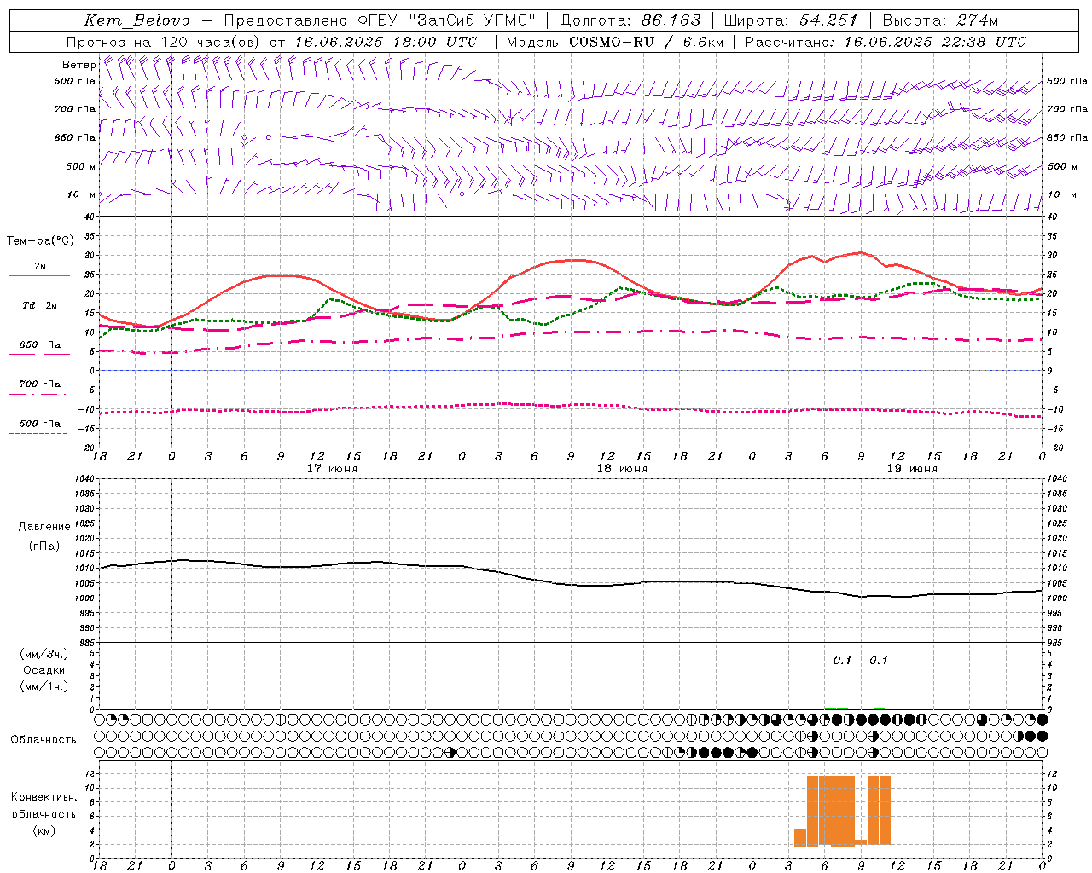Screen dimensions: 1092x873
Task: Click the Конвективн. облачность label
Action: pos(44,806)
